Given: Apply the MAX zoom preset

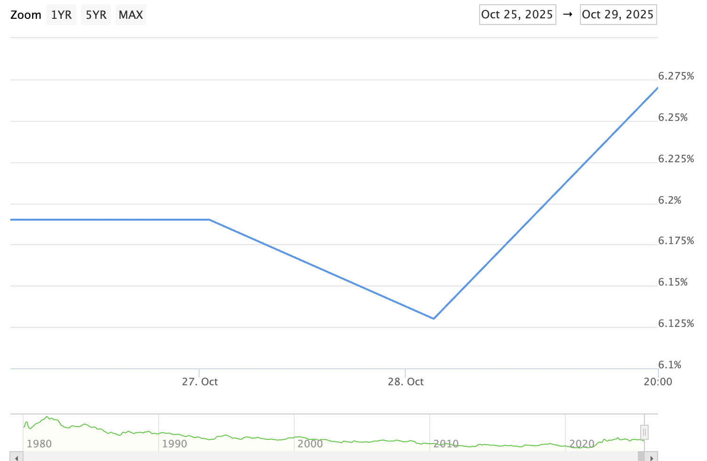Looking at the screenshot, I should pos(130,14).
